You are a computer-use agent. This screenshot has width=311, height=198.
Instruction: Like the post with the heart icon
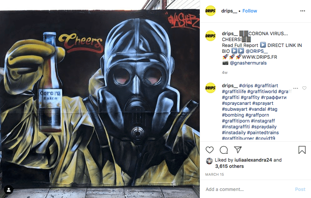(210, 150)
